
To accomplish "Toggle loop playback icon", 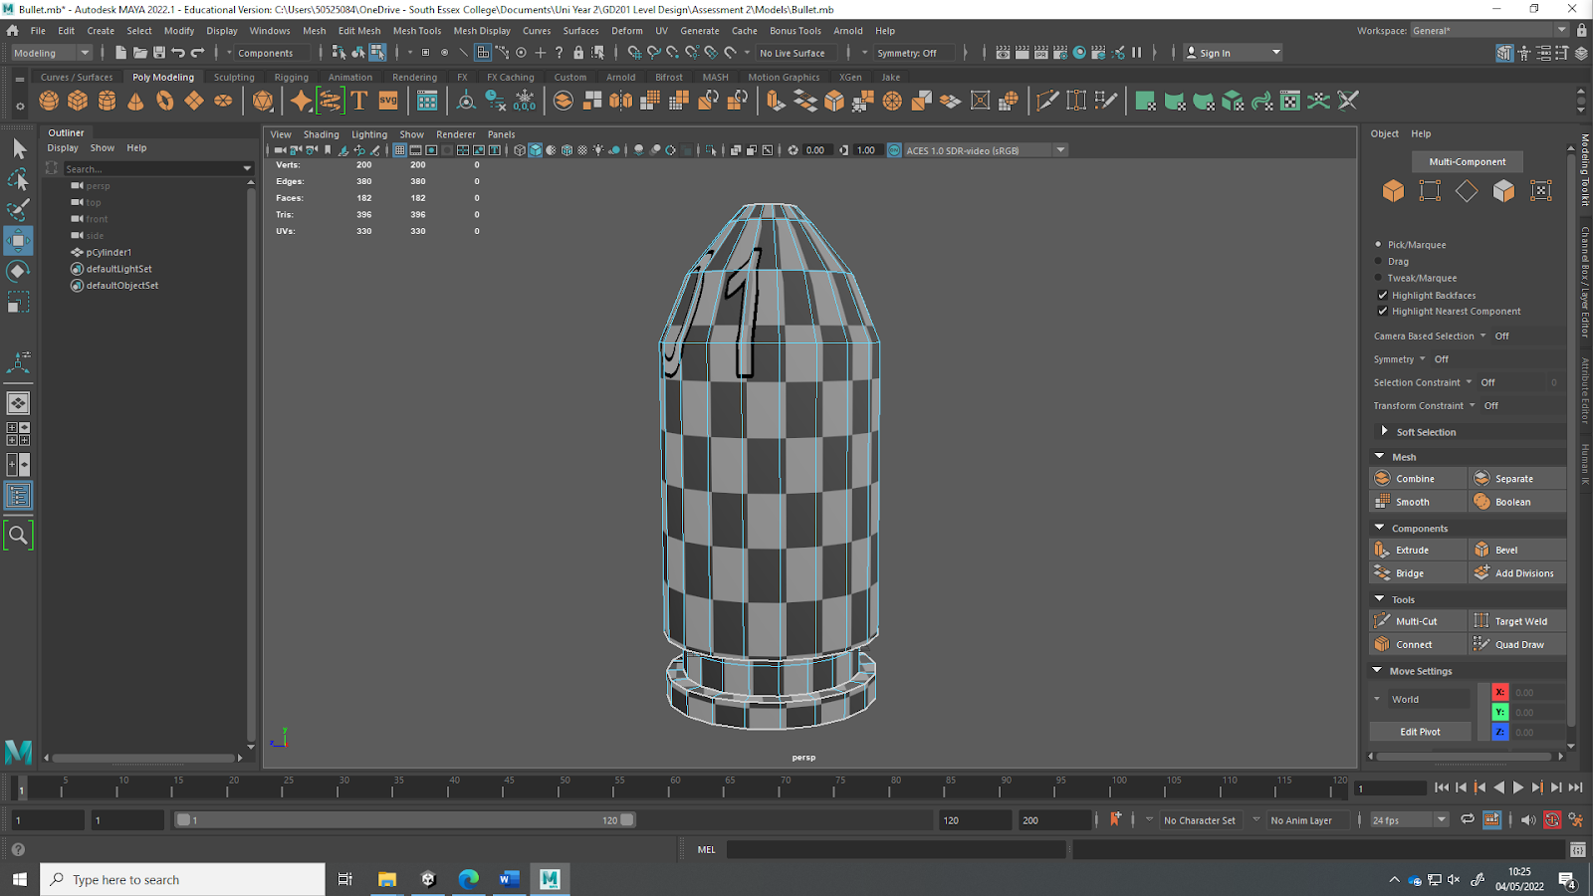I will (1467, 820).
